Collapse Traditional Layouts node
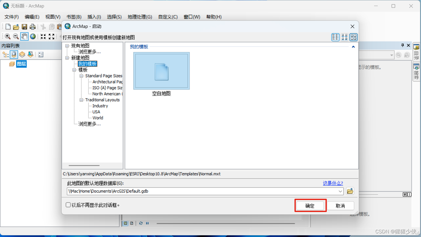Screen dimensions: 421x237 point(81,100)
